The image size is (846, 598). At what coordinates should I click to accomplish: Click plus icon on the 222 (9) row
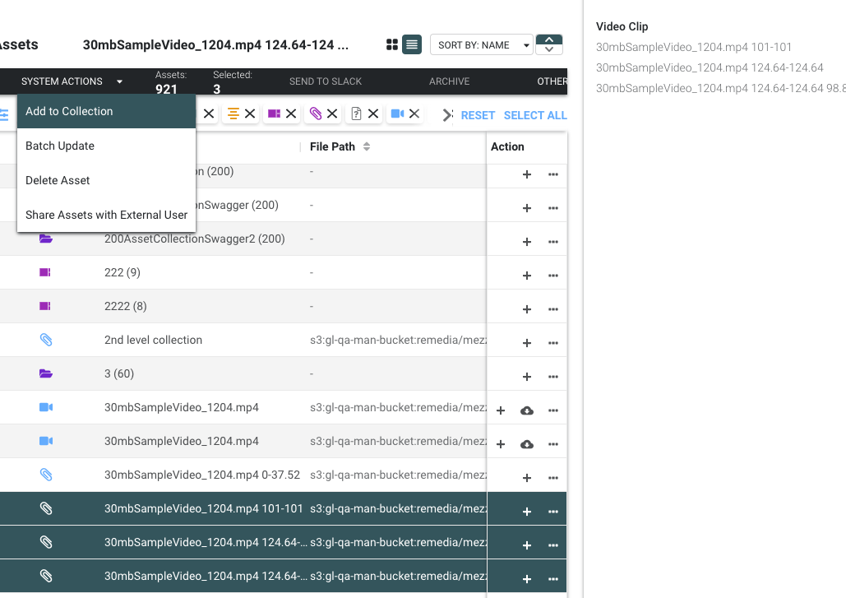tap(527, 276)
